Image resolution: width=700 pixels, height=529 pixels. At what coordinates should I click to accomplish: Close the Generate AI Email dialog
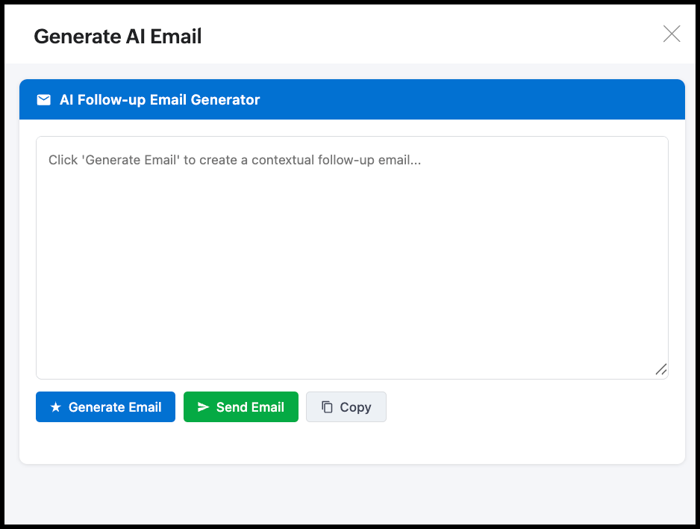pyautogui.click(x=672, y=34)
